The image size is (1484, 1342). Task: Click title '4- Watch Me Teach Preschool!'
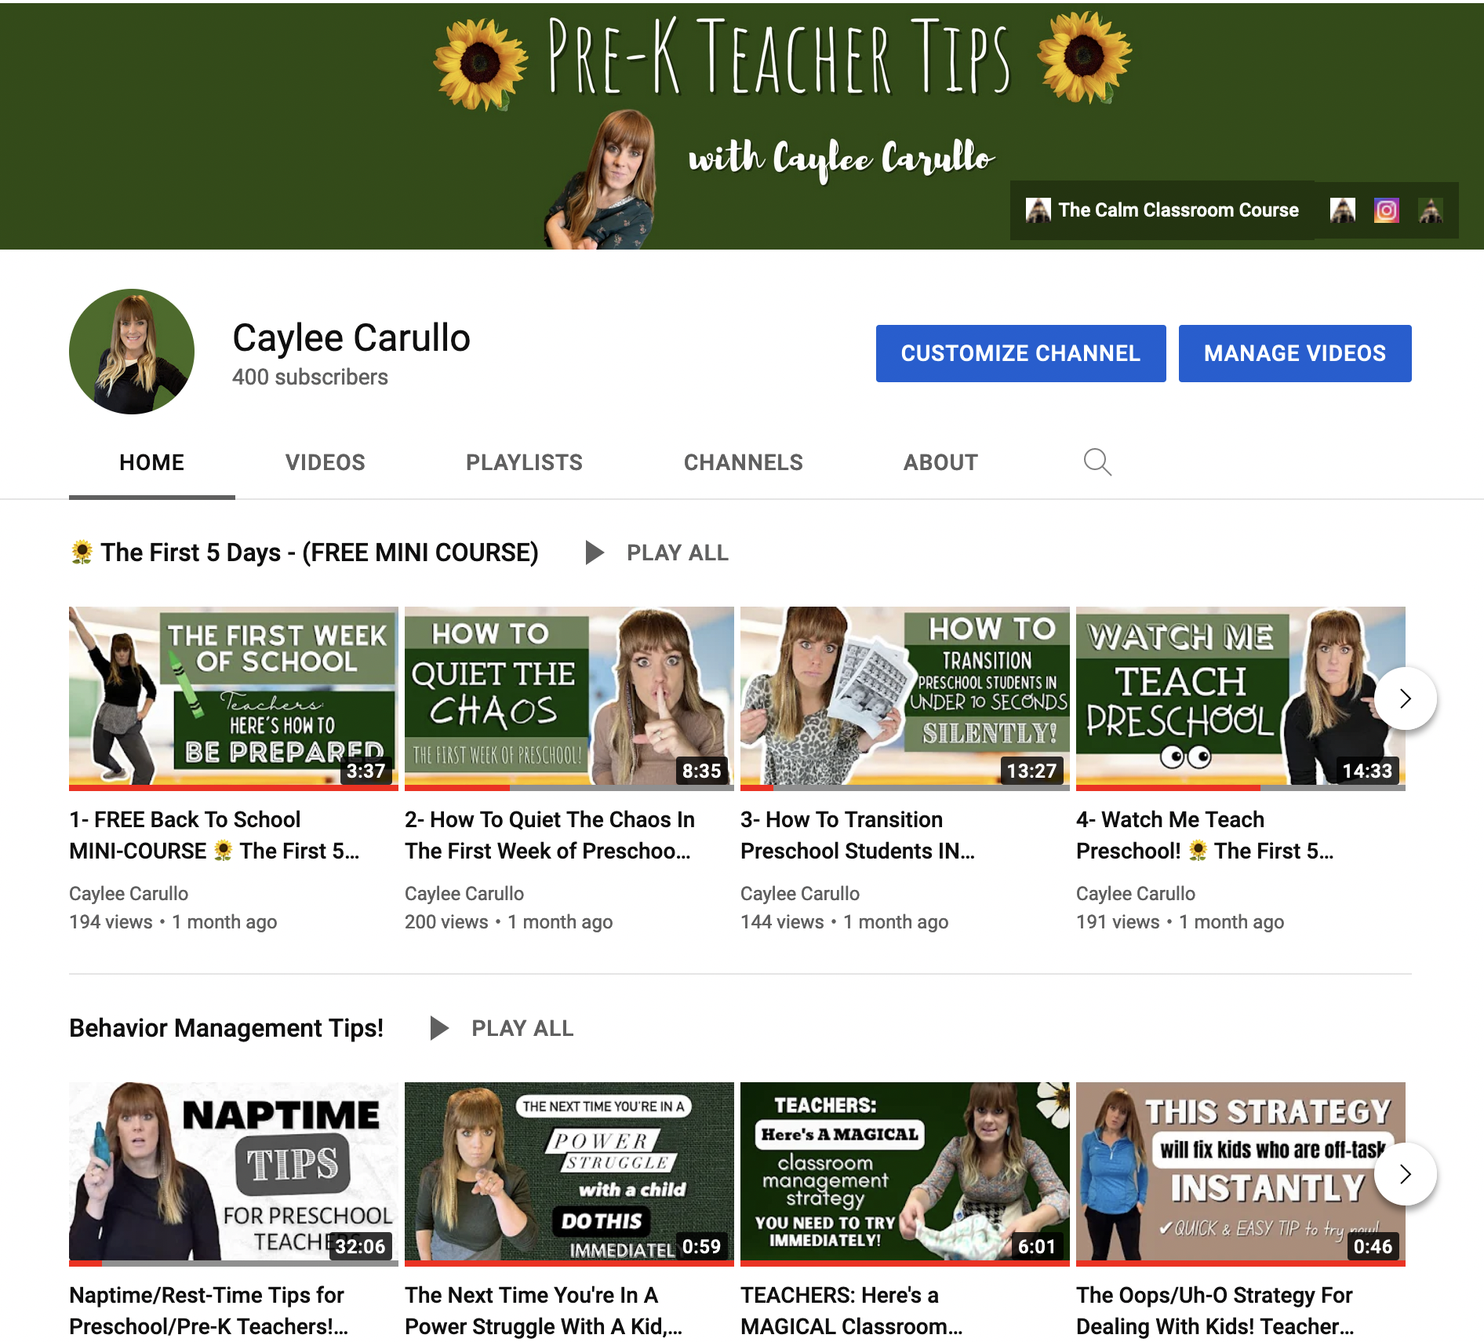point(1205,835)
